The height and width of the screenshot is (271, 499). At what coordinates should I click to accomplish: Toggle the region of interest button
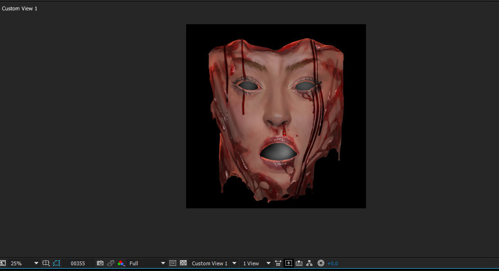(x=173, y=263)
